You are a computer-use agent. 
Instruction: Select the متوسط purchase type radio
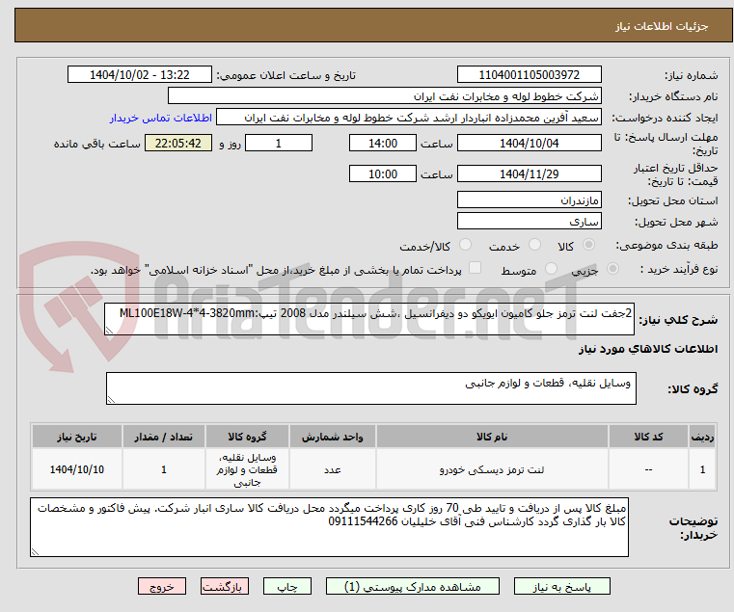pos(552,269)
